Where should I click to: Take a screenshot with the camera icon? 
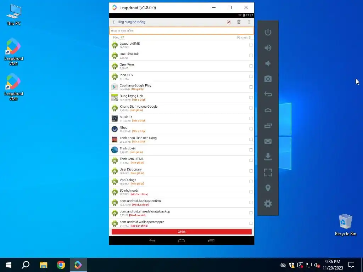pyautogui.click(x=268, y=79)
